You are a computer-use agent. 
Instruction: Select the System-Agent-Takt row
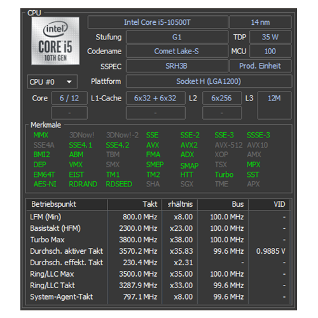158,297
